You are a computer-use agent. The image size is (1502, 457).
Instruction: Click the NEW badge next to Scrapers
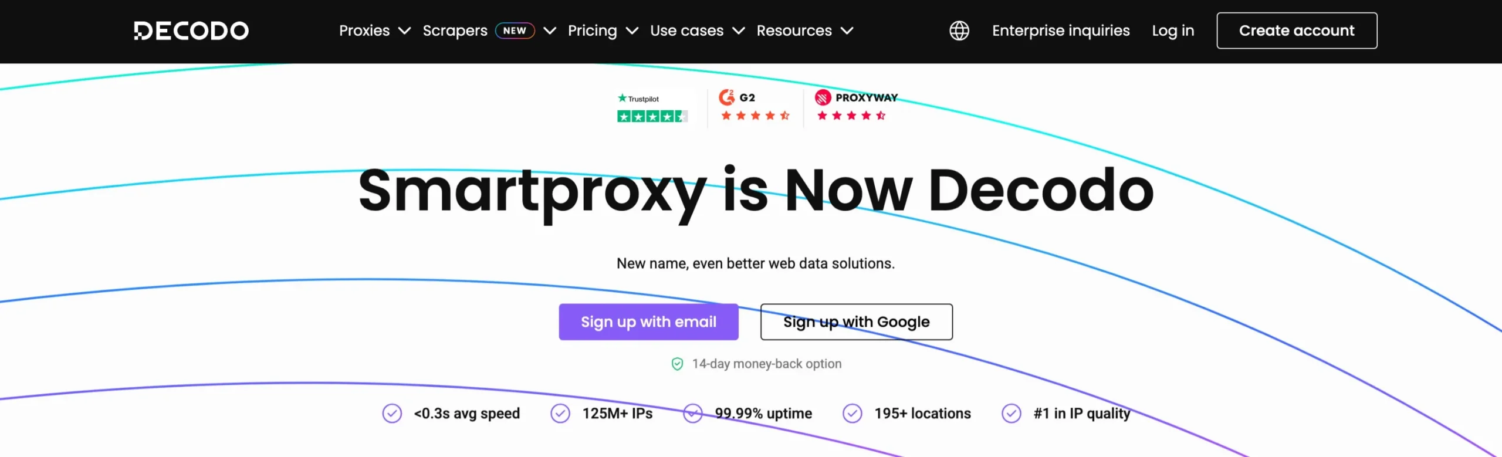point(515,31)
